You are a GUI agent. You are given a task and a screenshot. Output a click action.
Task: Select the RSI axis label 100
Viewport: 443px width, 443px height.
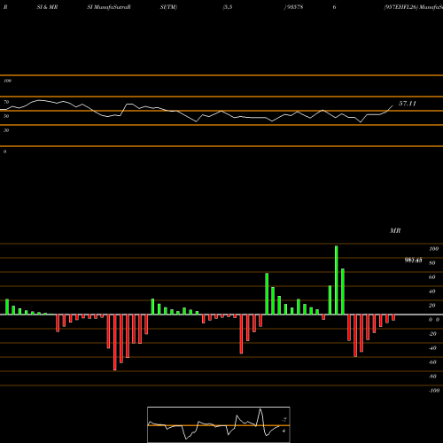pyautogui.click(x=7, y=81)
